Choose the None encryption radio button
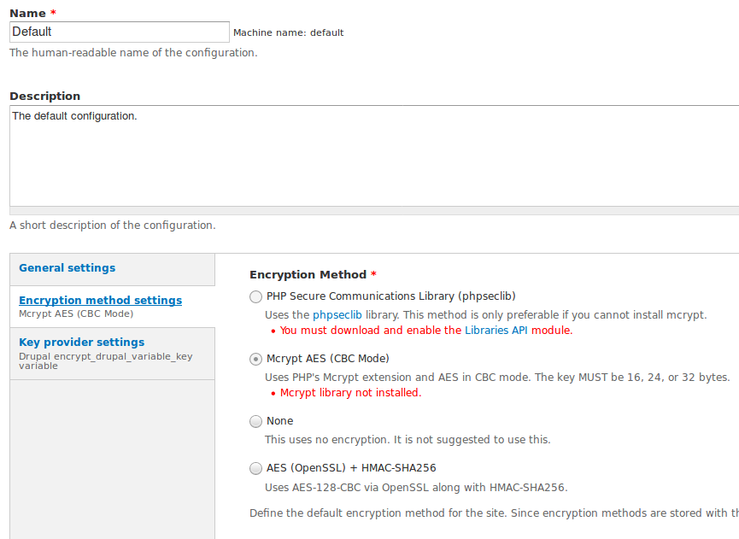 [x=255, y=421]
